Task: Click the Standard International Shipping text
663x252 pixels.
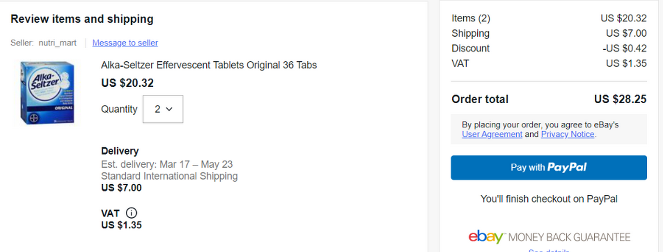Action: 169,176
